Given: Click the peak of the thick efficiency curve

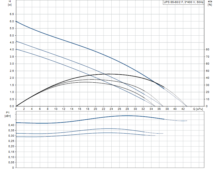Looking at the screenshot, I should pyautogui.click(x=108, y=74).
